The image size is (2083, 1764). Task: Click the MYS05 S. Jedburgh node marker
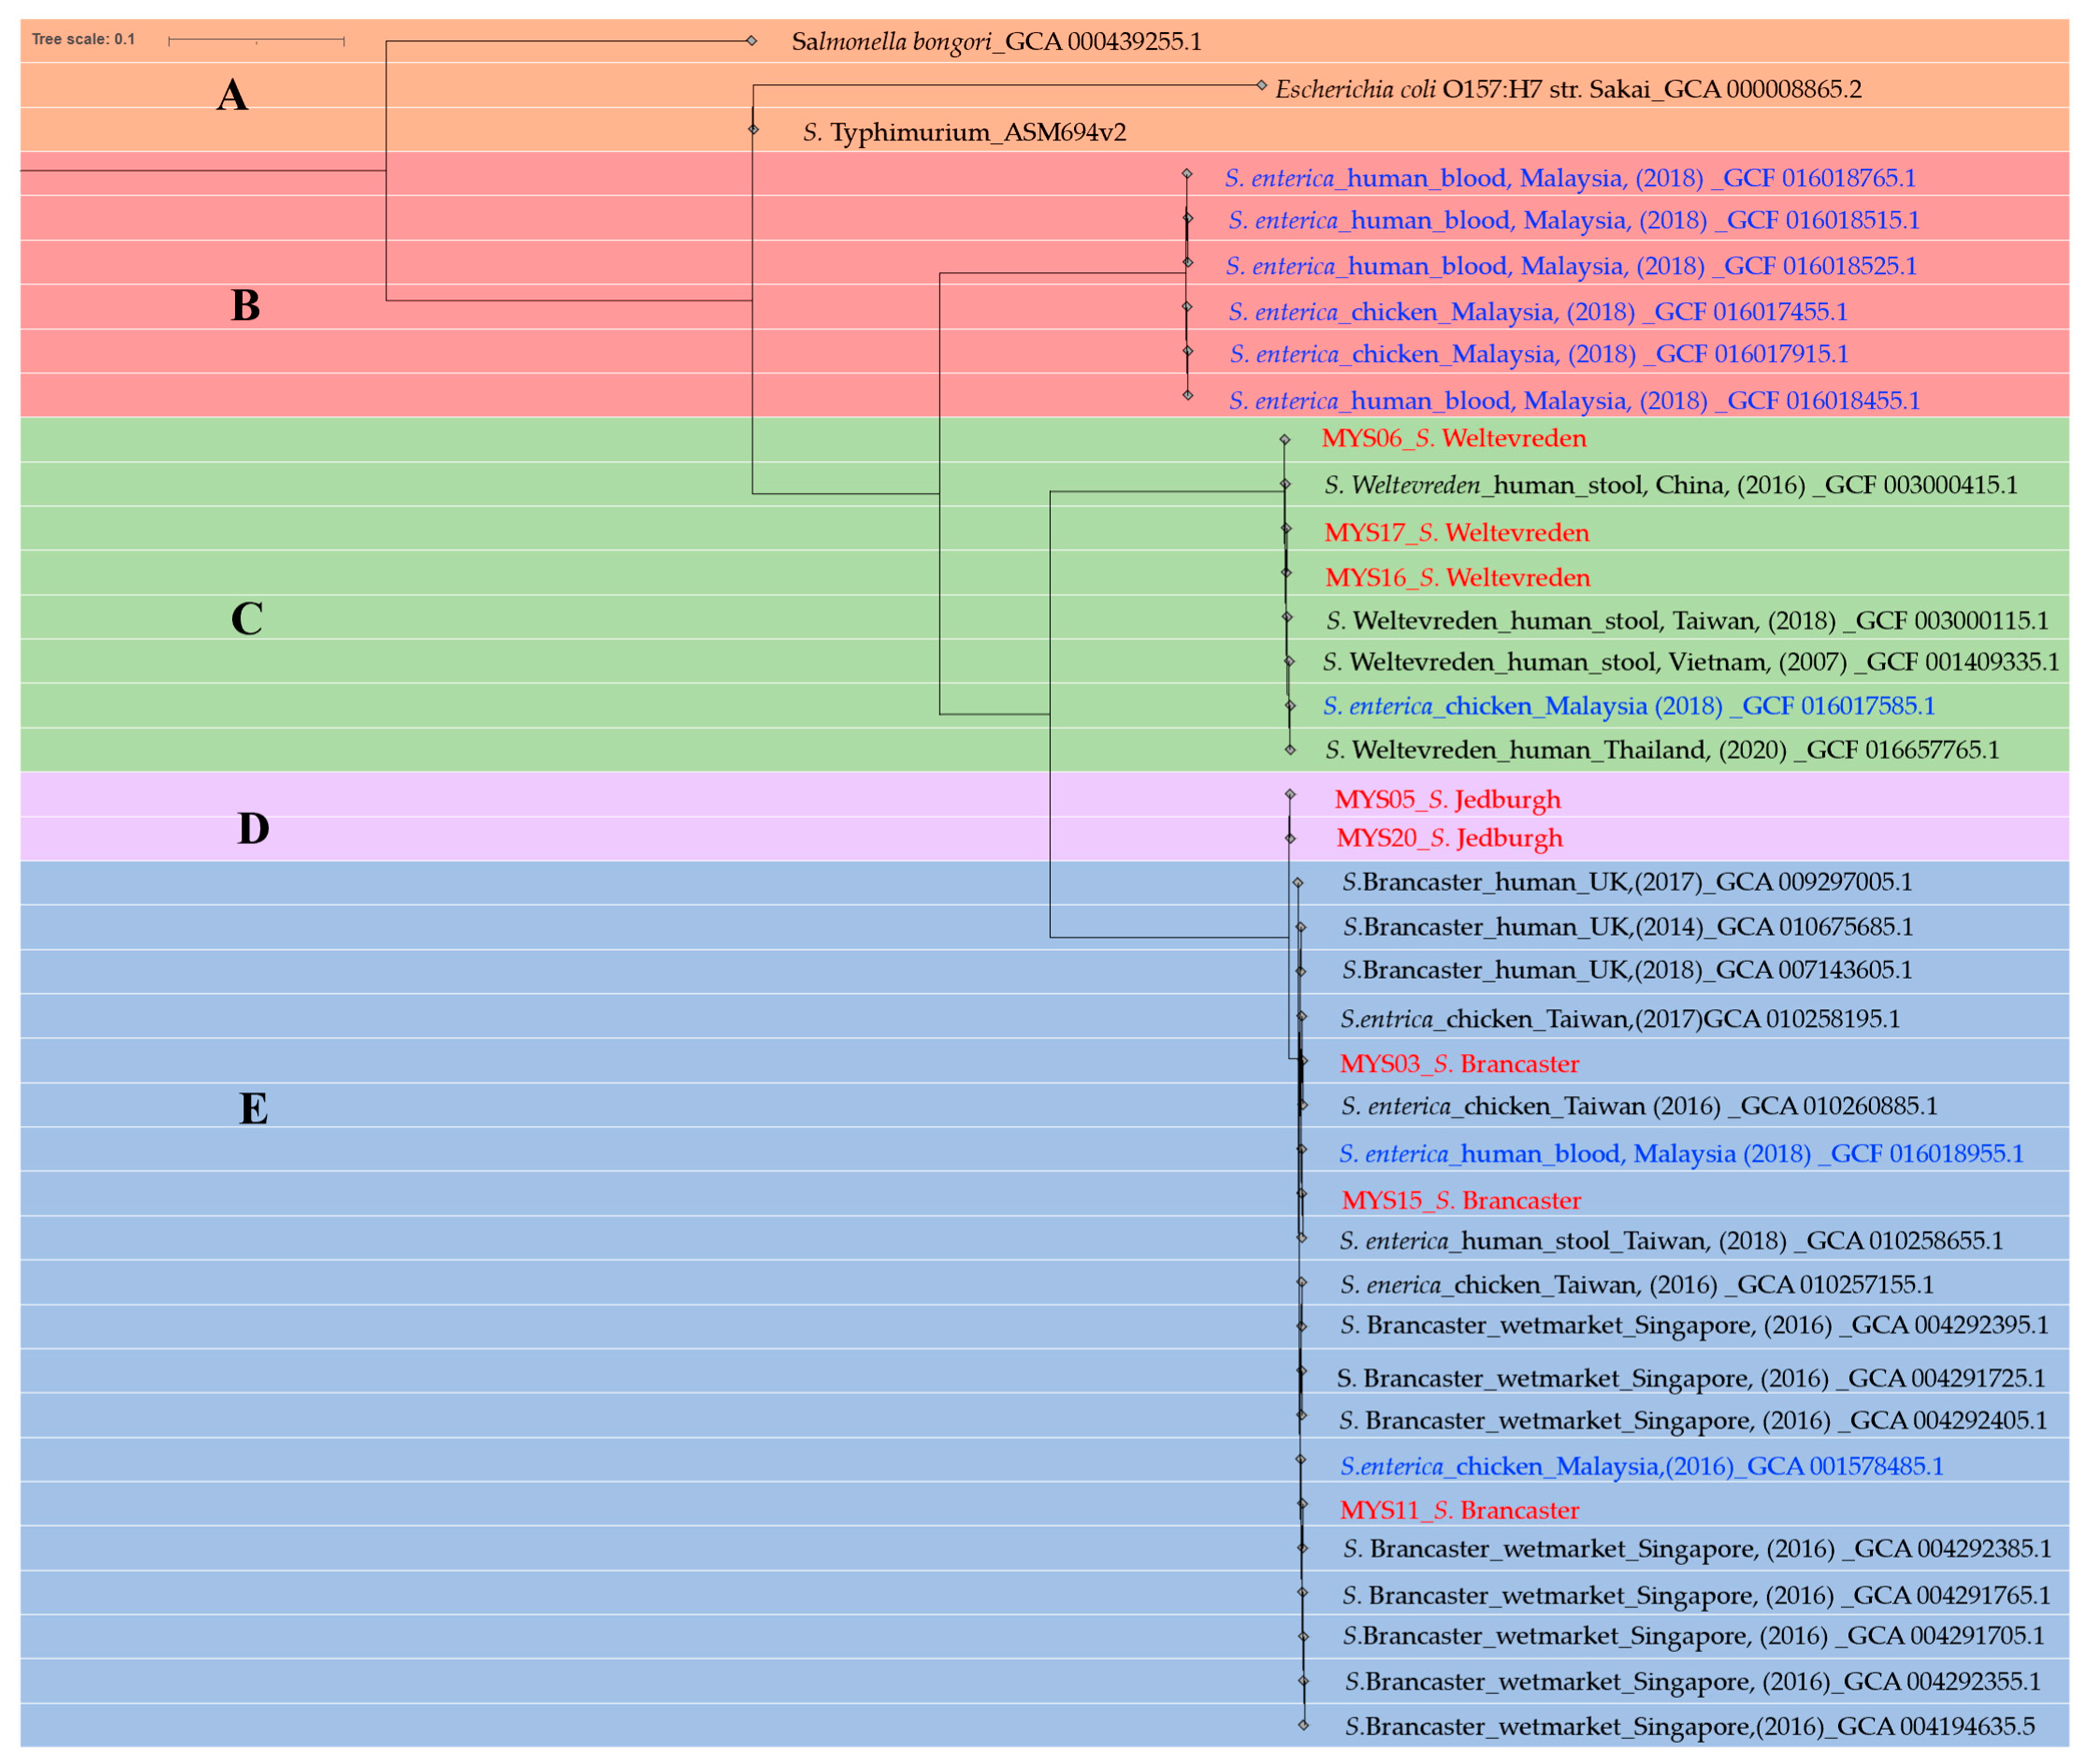1290,795
